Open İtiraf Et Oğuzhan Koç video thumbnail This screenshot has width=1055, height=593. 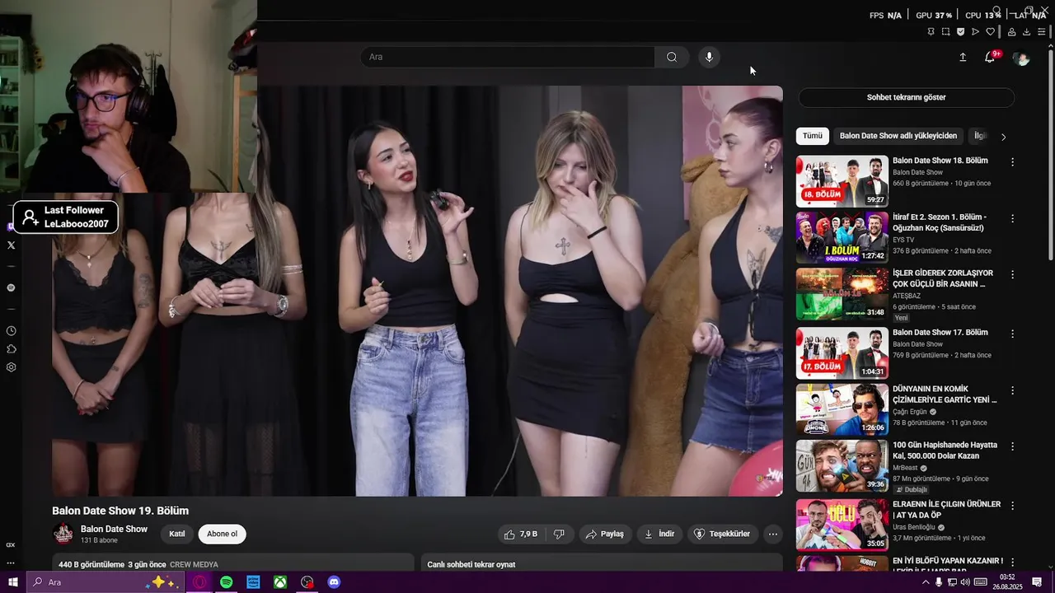[842, 238]
